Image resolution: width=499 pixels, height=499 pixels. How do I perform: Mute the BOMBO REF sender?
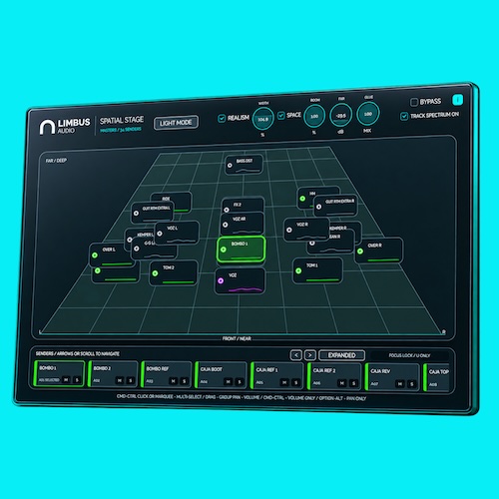pyautogui.click(x=173, y=381)
